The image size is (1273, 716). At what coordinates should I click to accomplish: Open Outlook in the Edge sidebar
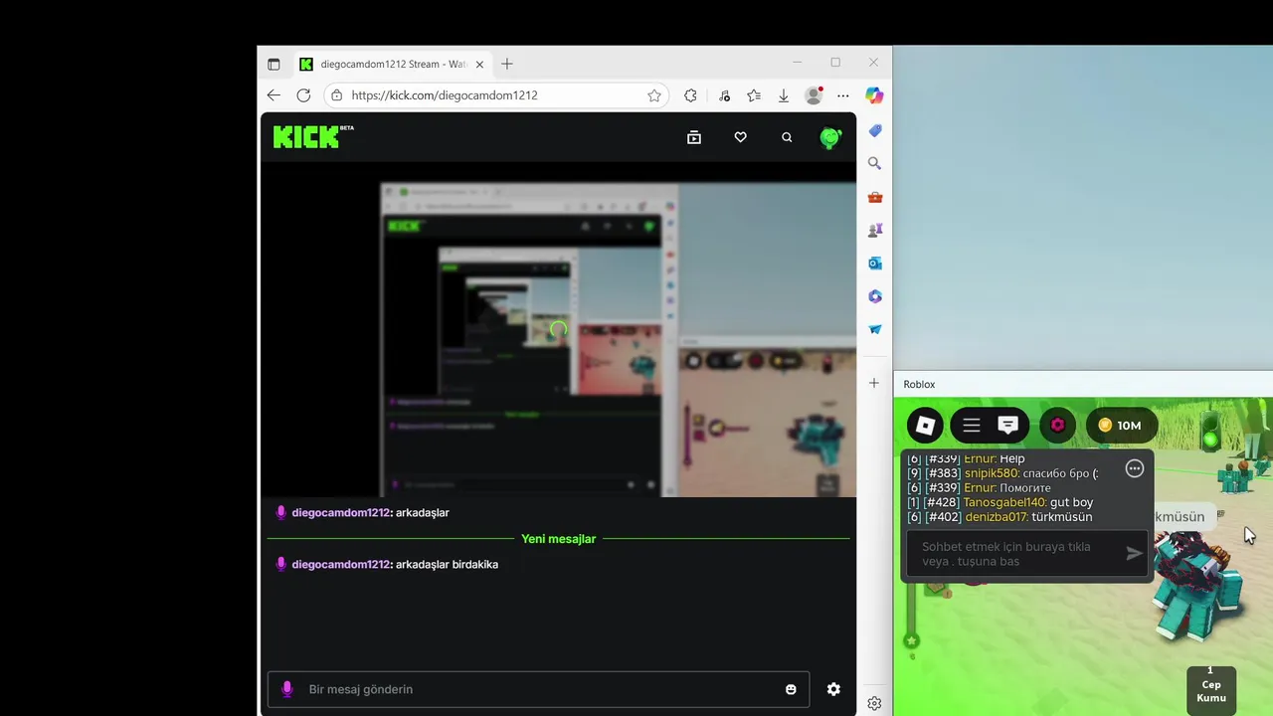pyautogui.click(x=875, y=264)
